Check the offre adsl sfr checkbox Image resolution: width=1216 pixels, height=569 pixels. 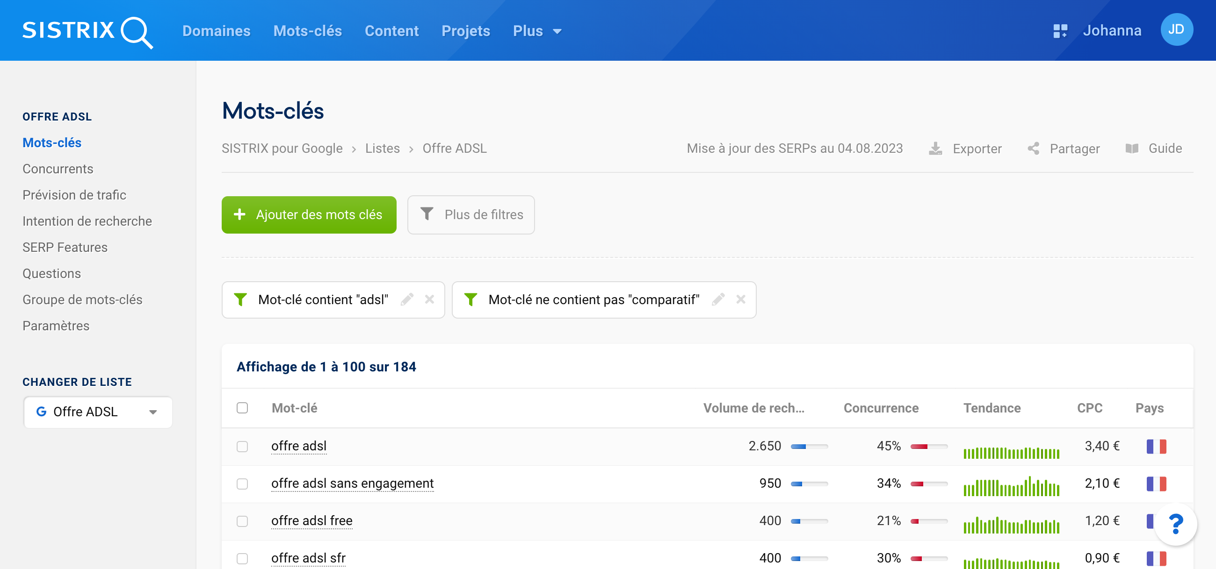242,558
